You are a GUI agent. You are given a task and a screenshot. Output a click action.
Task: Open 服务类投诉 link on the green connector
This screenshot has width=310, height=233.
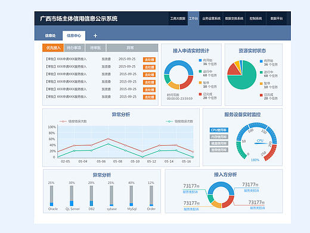(x=190, y=192)
